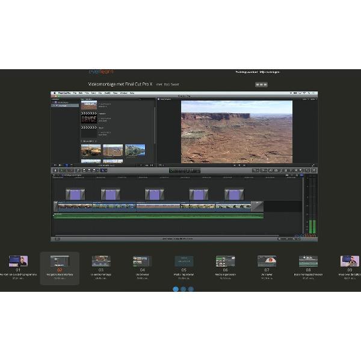This screenshot has height=361, width=361.
Task: Select the green audio clip in timeline
Action: click(158, 216)
